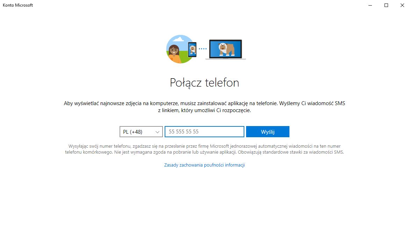Viewport: 409px width, 235px height.
Task: Click the laptop base below the screen
Action: tap(225, 59)
